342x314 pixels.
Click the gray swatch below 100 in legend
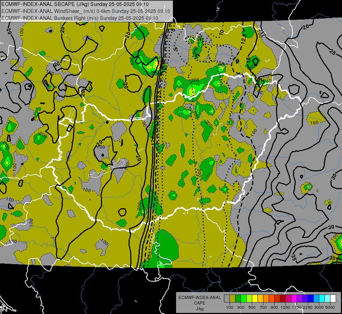point(227,299)
